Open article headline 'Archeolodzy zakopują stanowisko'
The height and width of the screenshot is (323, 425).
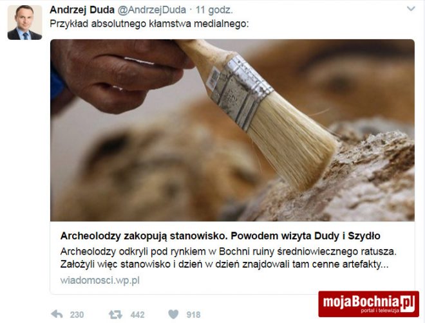220,236
